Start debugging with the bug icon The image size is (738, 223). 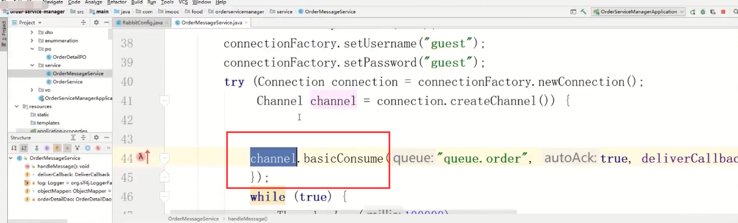click(x=703, y=12)
